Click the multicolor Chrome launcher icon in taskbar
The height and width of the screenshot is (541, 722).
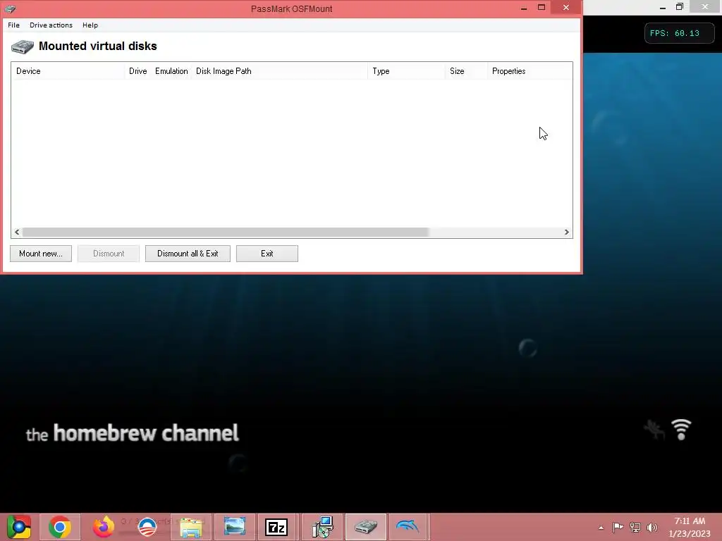(19, 527)
